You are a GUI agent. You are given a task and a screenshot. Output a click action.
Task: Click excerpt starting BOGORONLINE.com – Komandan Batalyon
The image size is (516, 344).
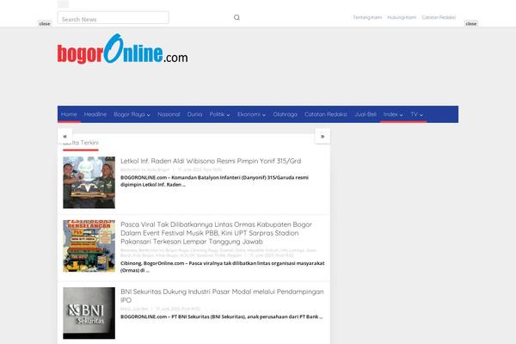click(214, 181)
